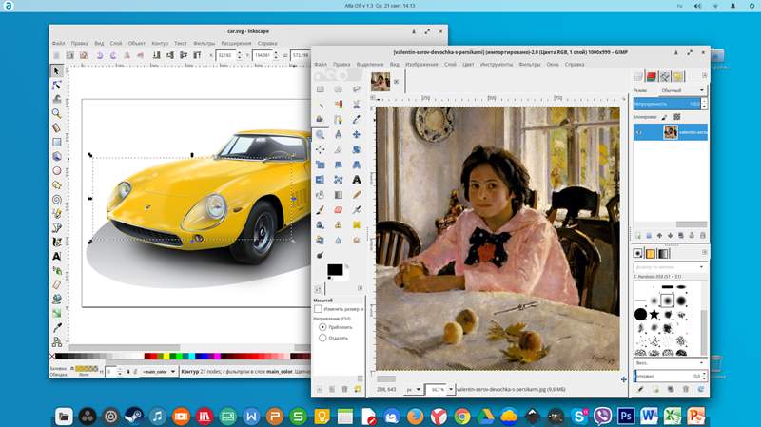
Task: Click the image thumbnail tab above GIMP canvas
Action: pyautogui.click(x=380, y=82)
